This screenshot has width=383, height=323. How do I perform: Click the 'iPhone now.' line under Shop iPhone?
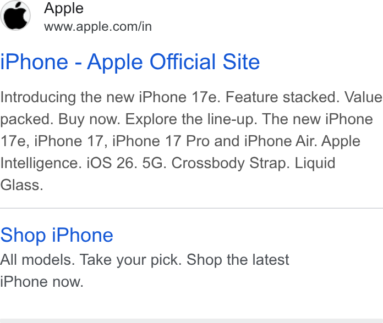[42, 282]
